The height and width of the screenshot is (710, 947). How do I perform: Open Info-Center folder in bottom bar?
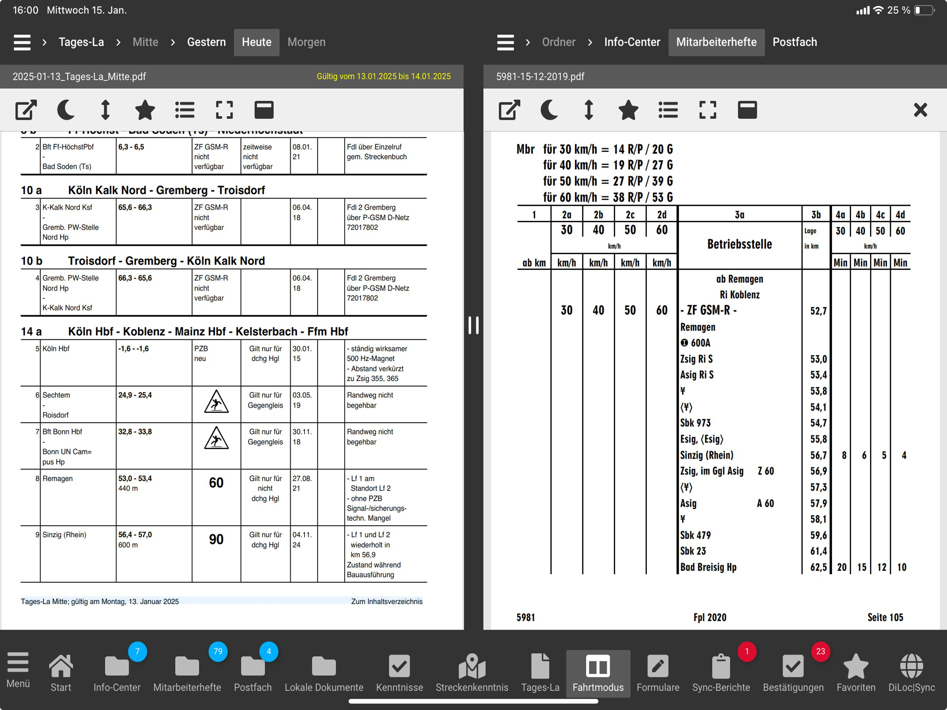(x=117, y=673)
